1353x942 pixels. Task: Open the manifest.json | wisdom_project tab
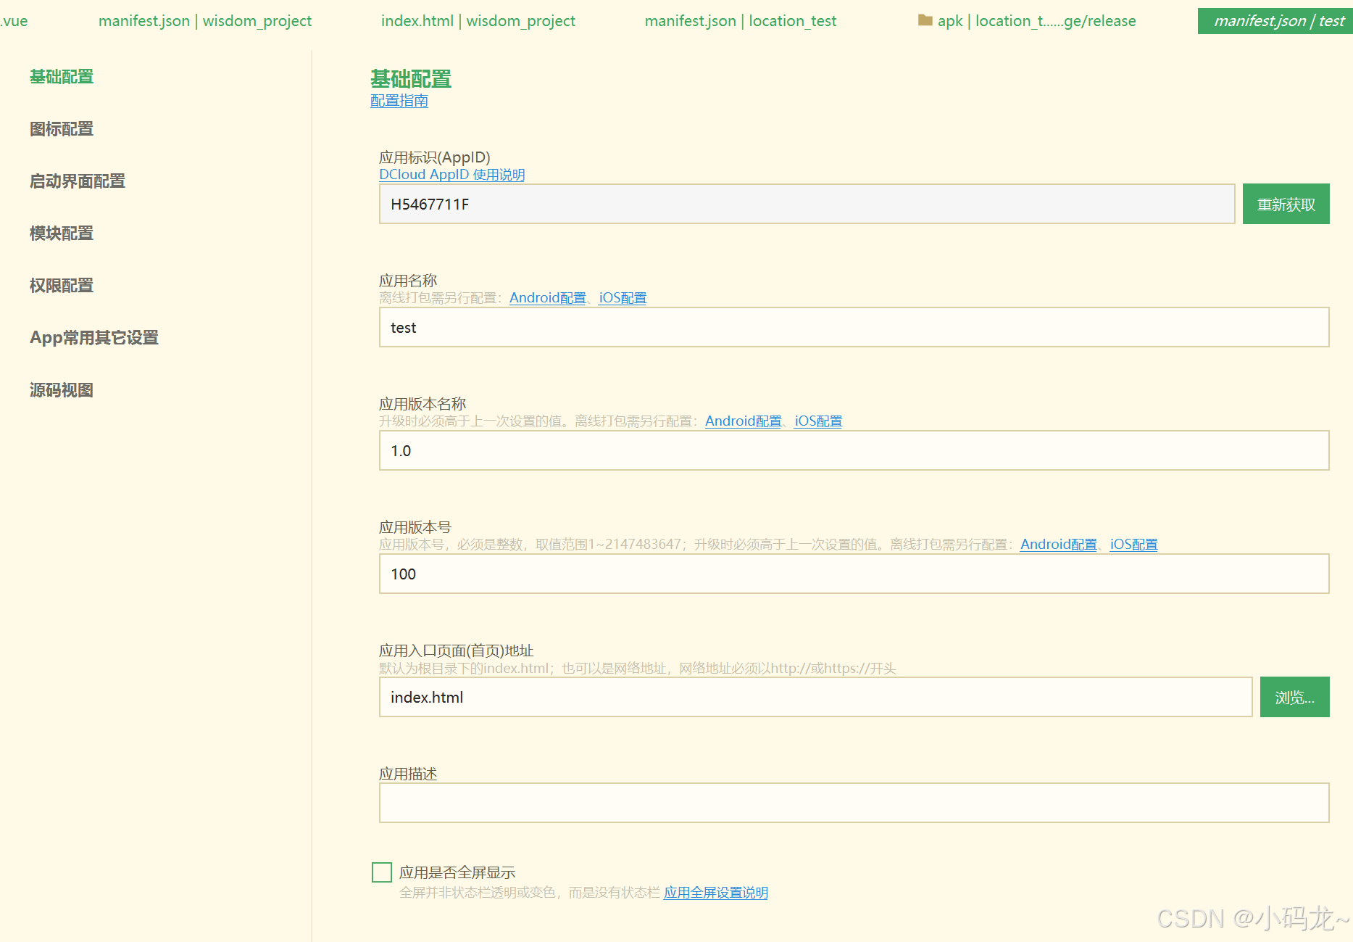click(x=204, y=21)
